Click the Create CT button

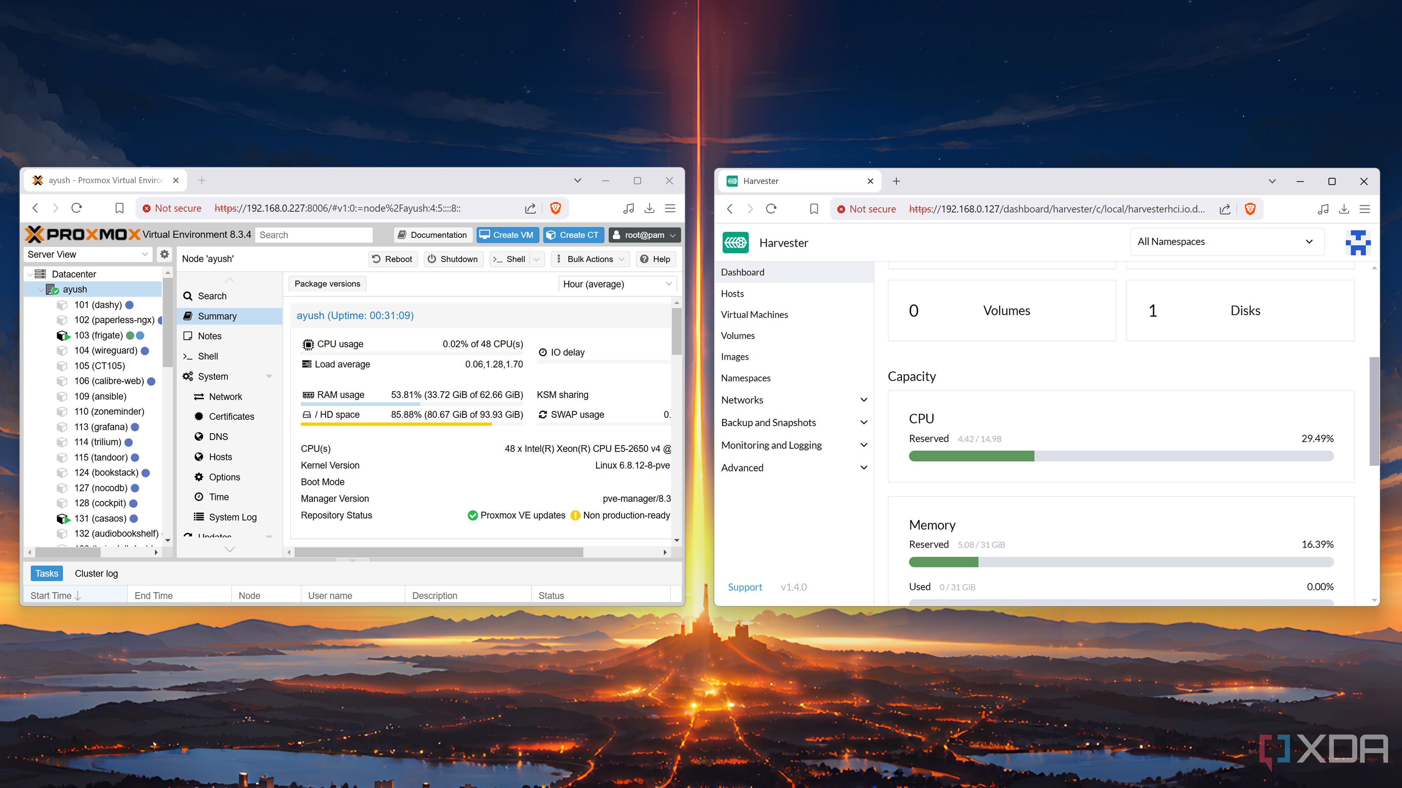click(573, 234)
